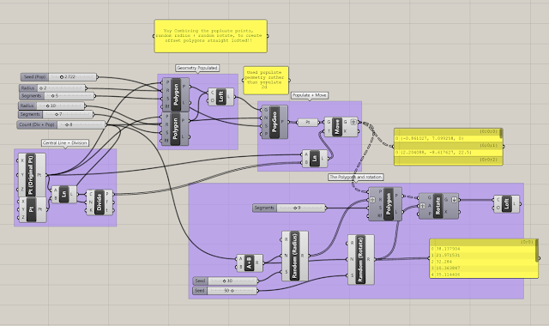Click the Radius slider set to 2

coord(52,88)
